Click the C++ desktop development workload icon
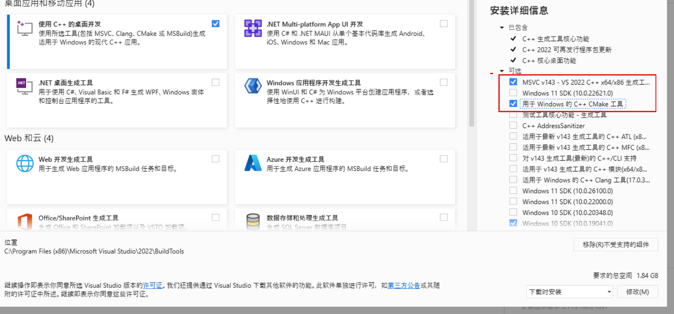Viewport: 674px width, 314px height. [24, 28]
